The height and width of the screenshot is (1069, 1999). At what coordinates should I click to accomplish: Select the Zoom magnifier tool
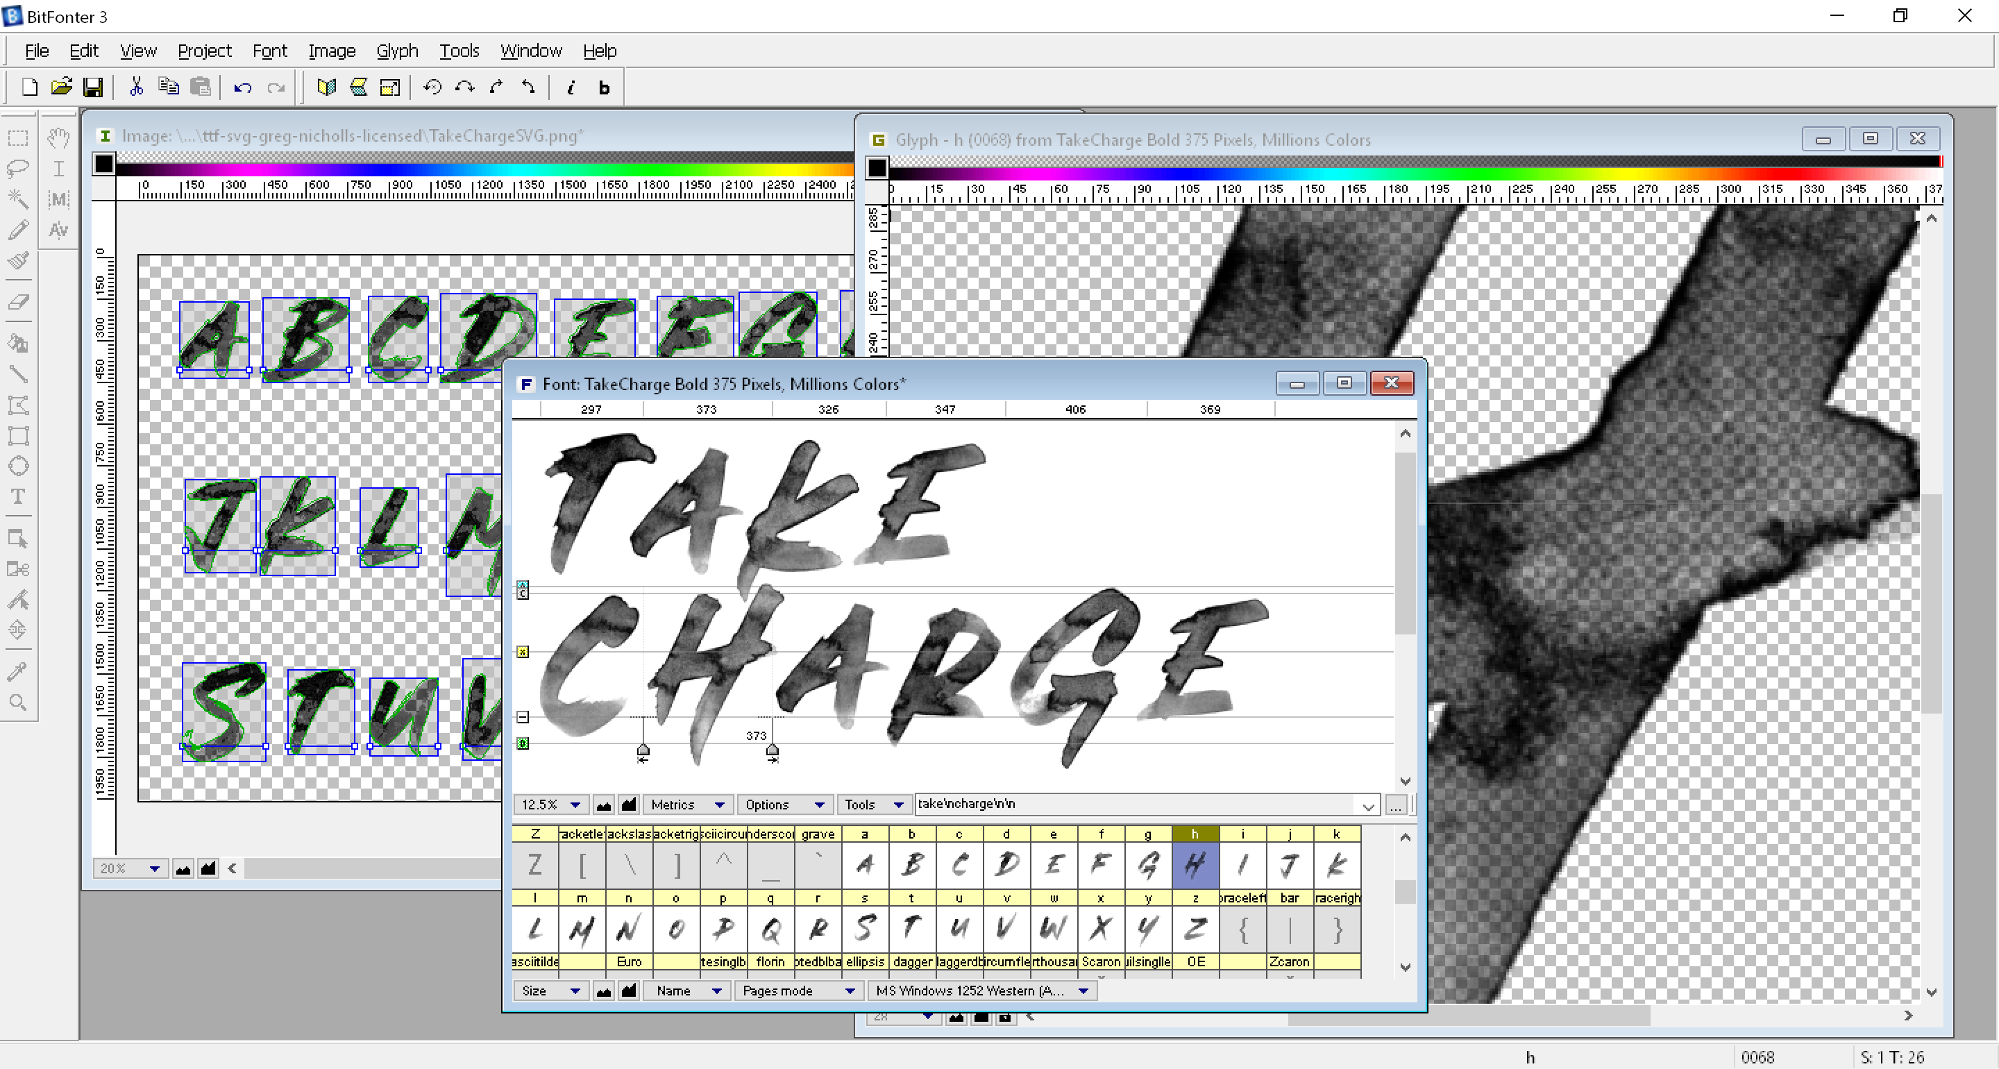tap(19, 702)
